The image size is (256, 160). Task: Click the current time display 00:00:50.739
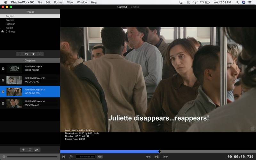coord(241,157)
